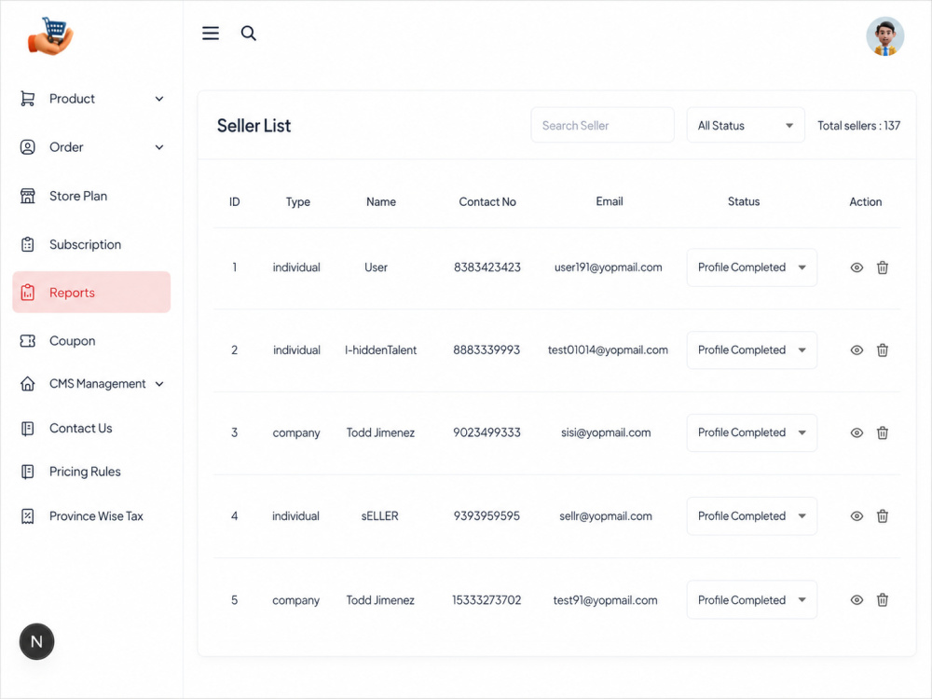Click the shopping cart logo

(x=50, y=35)
